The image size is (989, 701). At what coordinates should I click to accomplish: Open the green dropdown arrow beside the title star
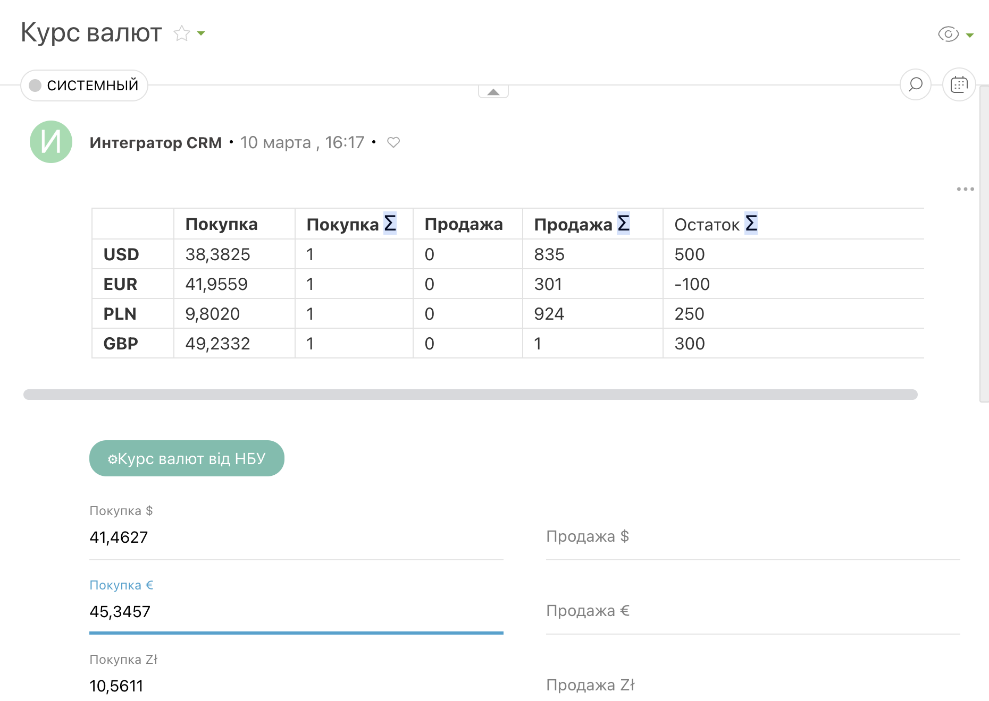201,33
